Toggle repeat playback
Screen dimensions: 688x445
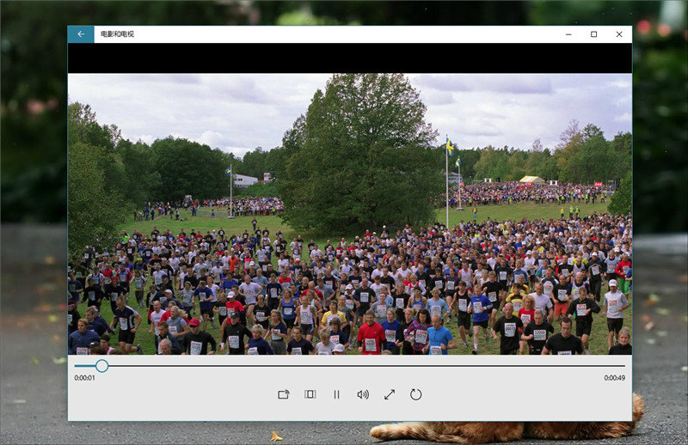415,394
